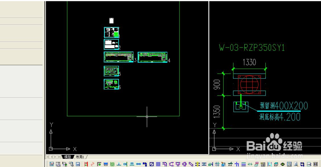The image size is (321, 167).
Task: Click the pink 120 dimension box icon
Action: point(256,164)
